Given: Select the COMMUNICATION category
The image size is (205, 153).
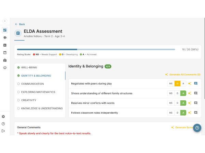Looking at the screenshot, I should [x=40, y=84].
